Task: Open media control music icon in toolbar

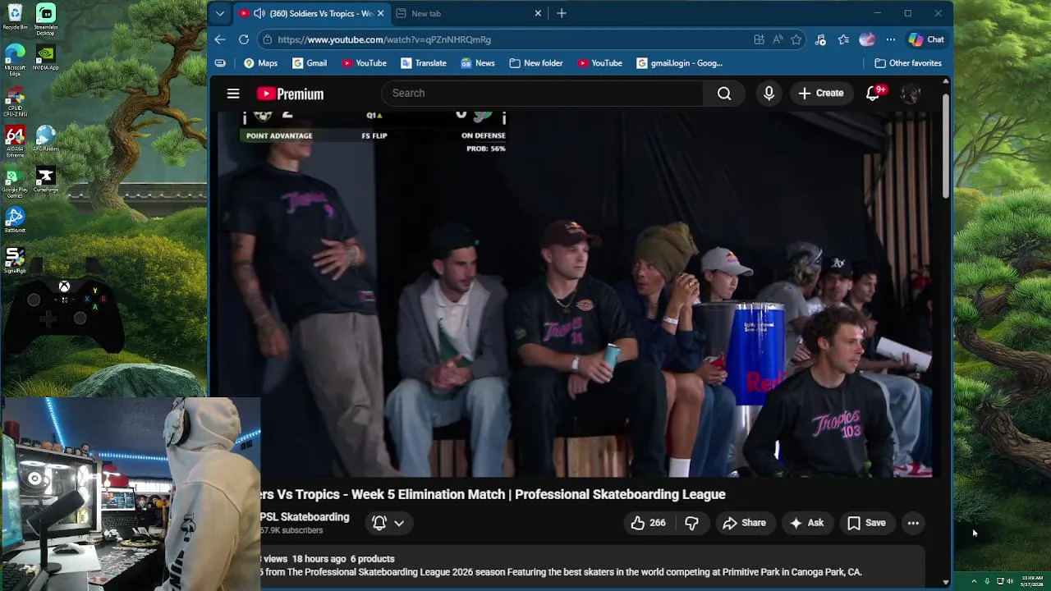Action: coord(820,39)
